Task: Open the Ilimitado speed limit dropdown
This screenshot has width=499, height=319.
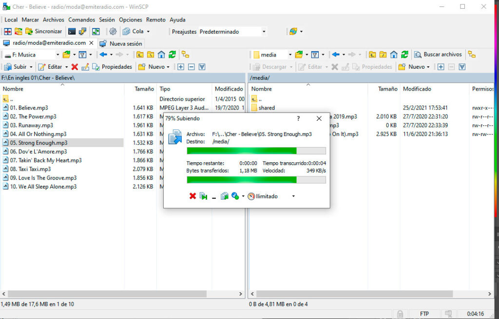Action: [x=293, y=196]
